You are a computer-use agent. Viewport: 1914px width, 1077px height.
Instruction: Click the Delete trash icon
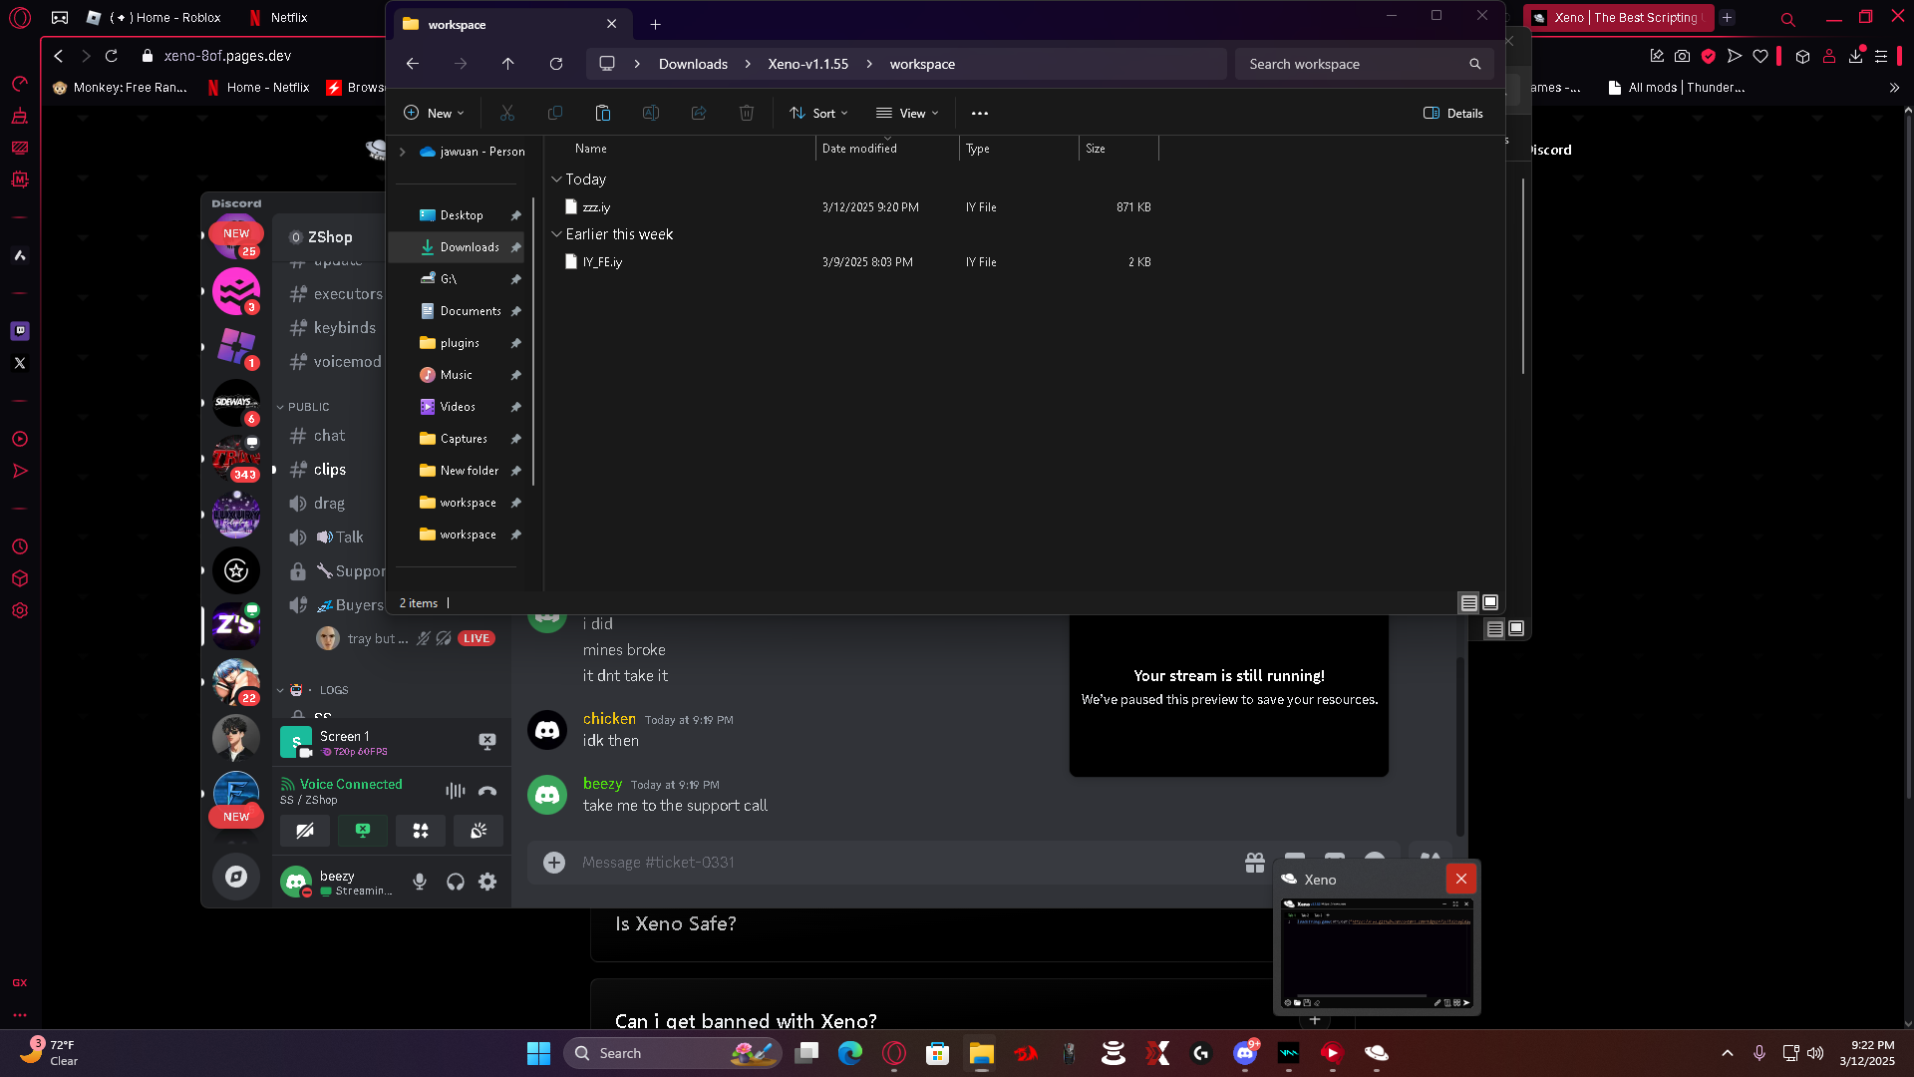[x=747, y=114]
